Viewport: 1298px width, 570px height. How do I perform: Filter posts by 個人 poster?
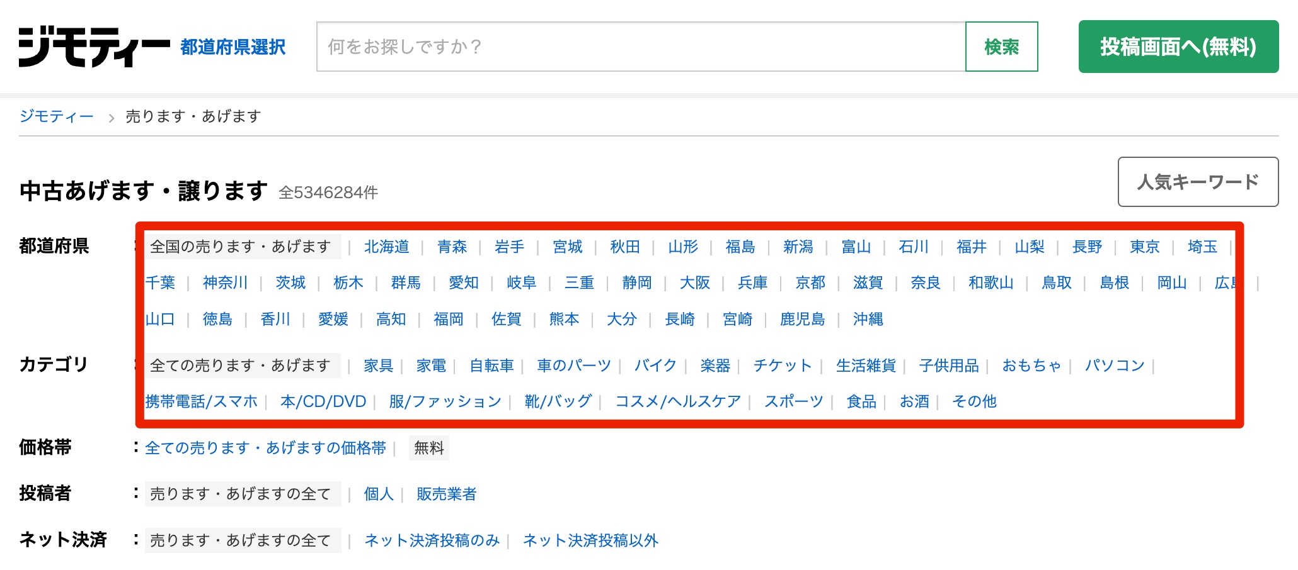[379, 494]
